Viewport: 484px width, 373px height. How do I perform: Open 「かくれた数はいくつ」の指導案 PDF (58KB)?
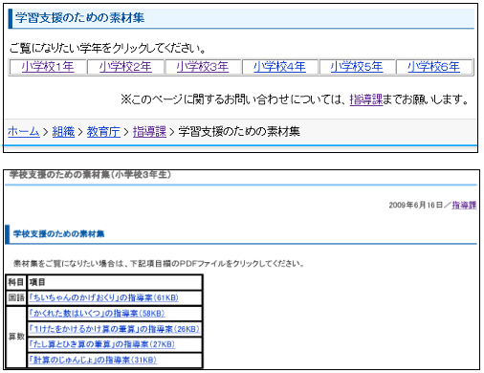[x=97, y=313]
